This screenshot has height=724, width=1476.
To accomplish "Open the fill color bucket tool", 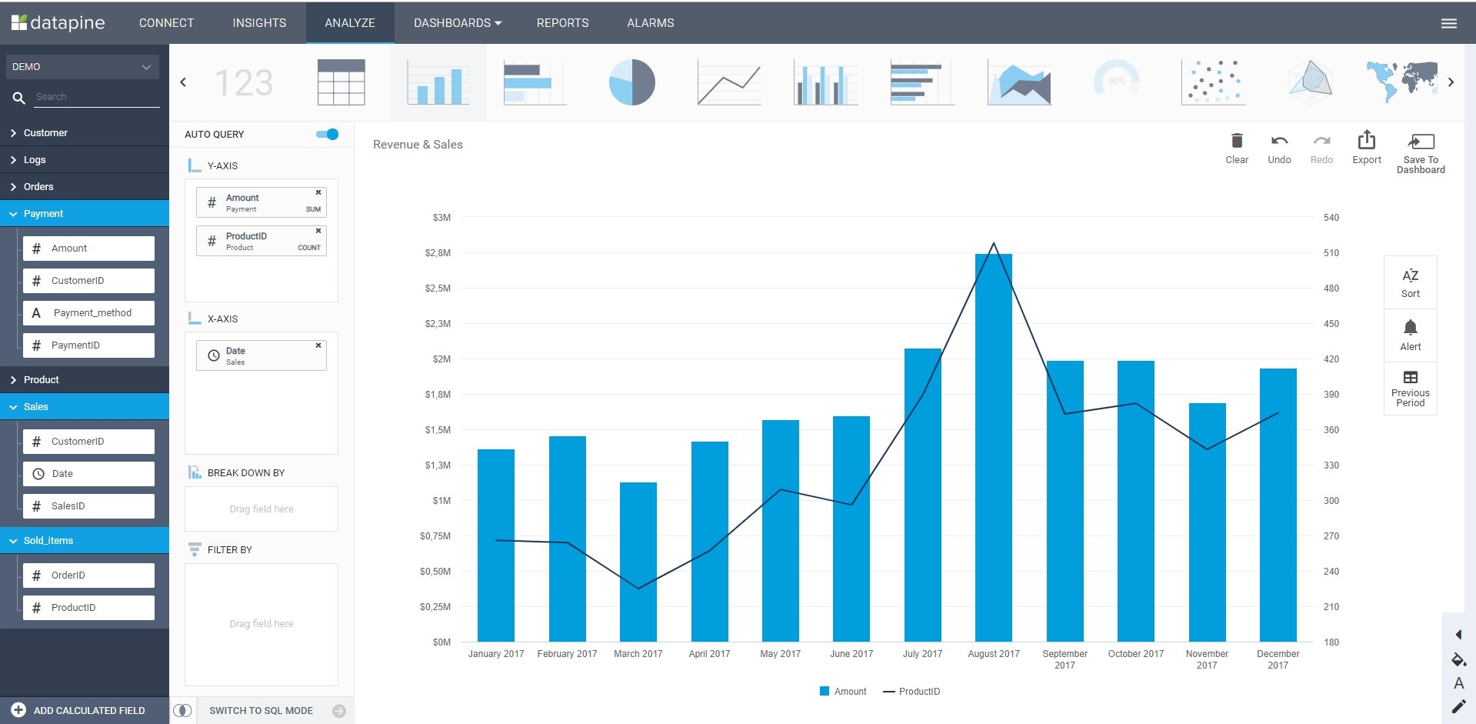I will point(1458,659).
